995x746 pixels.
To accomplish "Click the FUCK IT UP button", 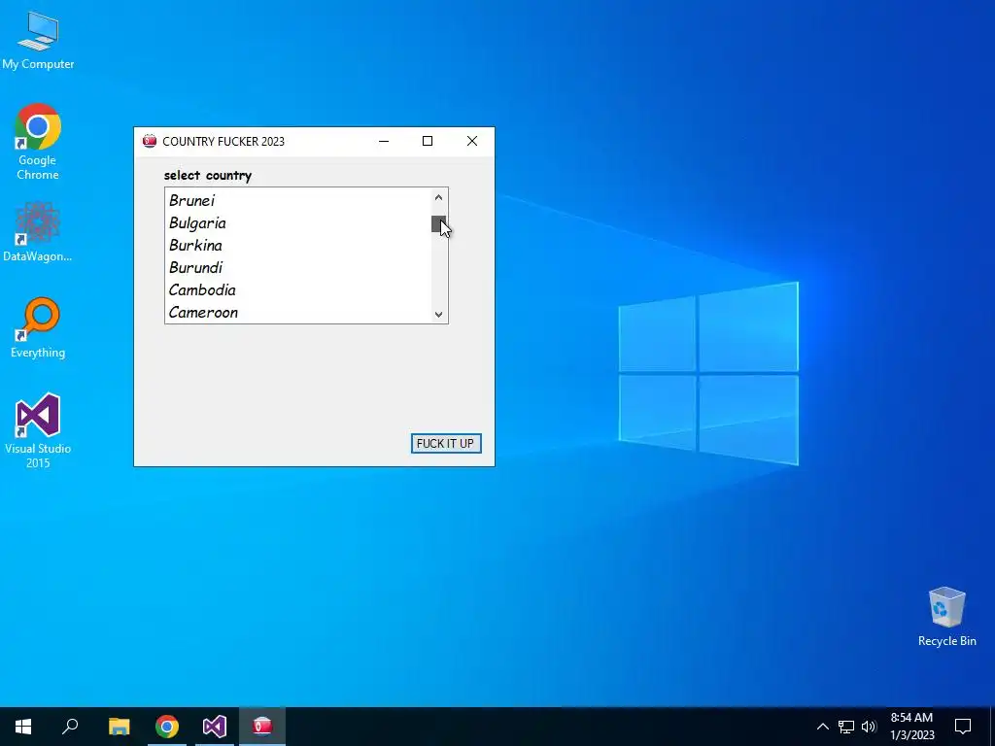I will [x=446, y=443].
